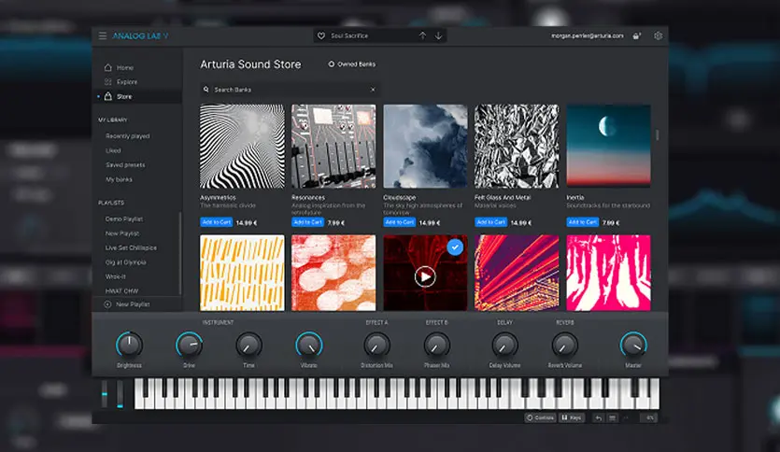
Task: Open the user account dropdown by email
Action: [585, 36]
